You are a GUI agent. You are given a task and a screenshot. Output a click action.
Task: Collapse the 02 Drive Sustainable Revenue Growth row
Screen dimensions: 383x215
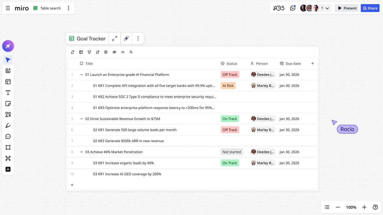[x=81, y=119]
